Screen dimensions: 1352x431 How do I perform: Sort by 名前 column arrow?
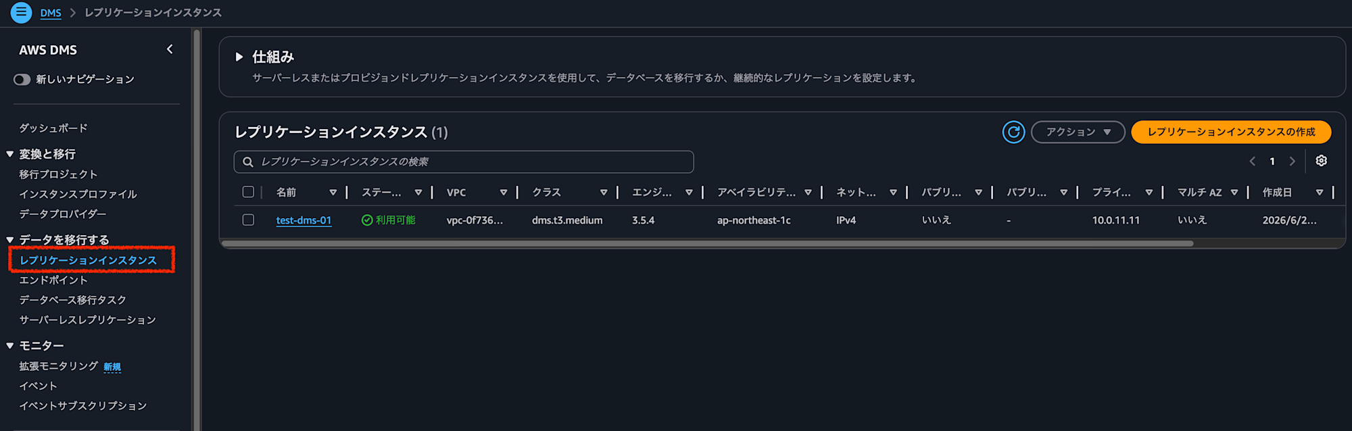pos(333,193)
